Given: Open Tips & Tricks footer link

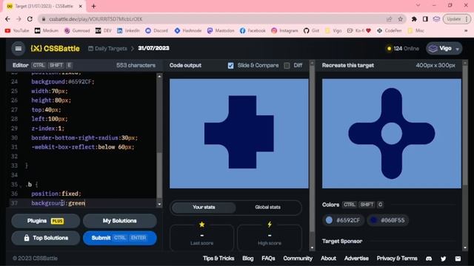Looking at the screenshot, I should (x=218, y=259).
